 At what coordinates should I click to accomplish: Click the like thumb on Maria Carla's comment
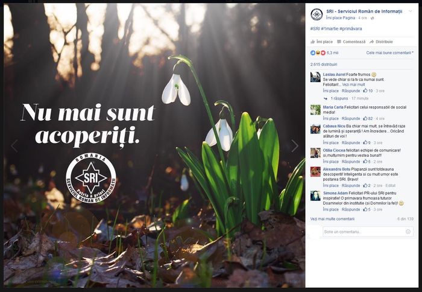coord(365,118)
